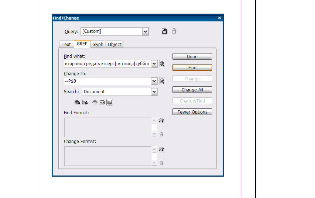Specify attributes to change icon
315x198 pixels.
(x=161, y=149)
